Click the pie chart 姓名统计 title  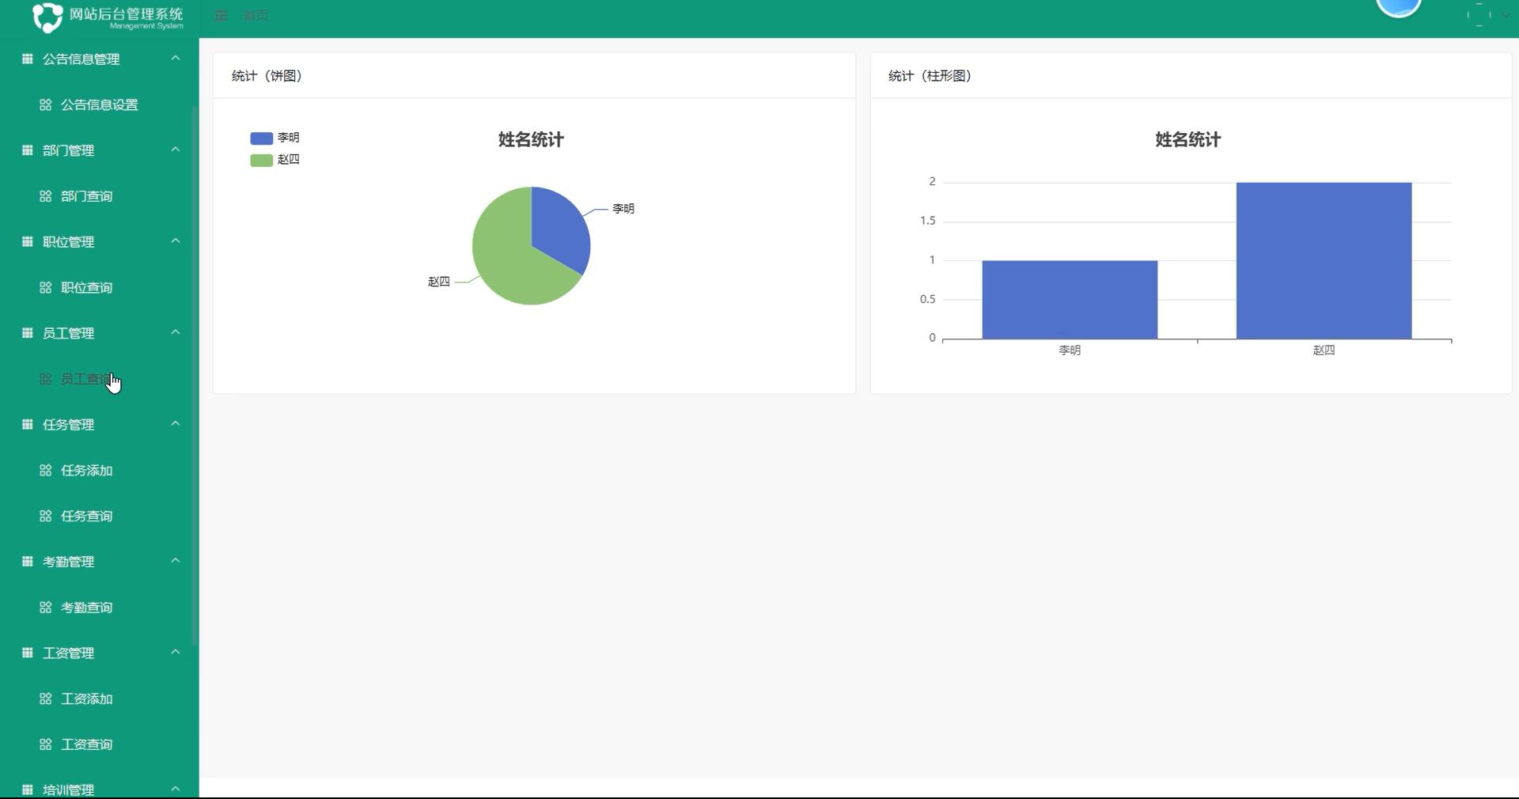click(531, 140)
